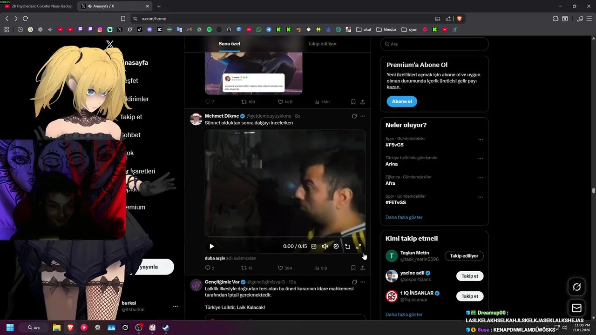Image resolution: width=596 pixels, height=335 pixels.
Task: Follow yacine adli with Takip et
Action: click(x=470, y=276)
